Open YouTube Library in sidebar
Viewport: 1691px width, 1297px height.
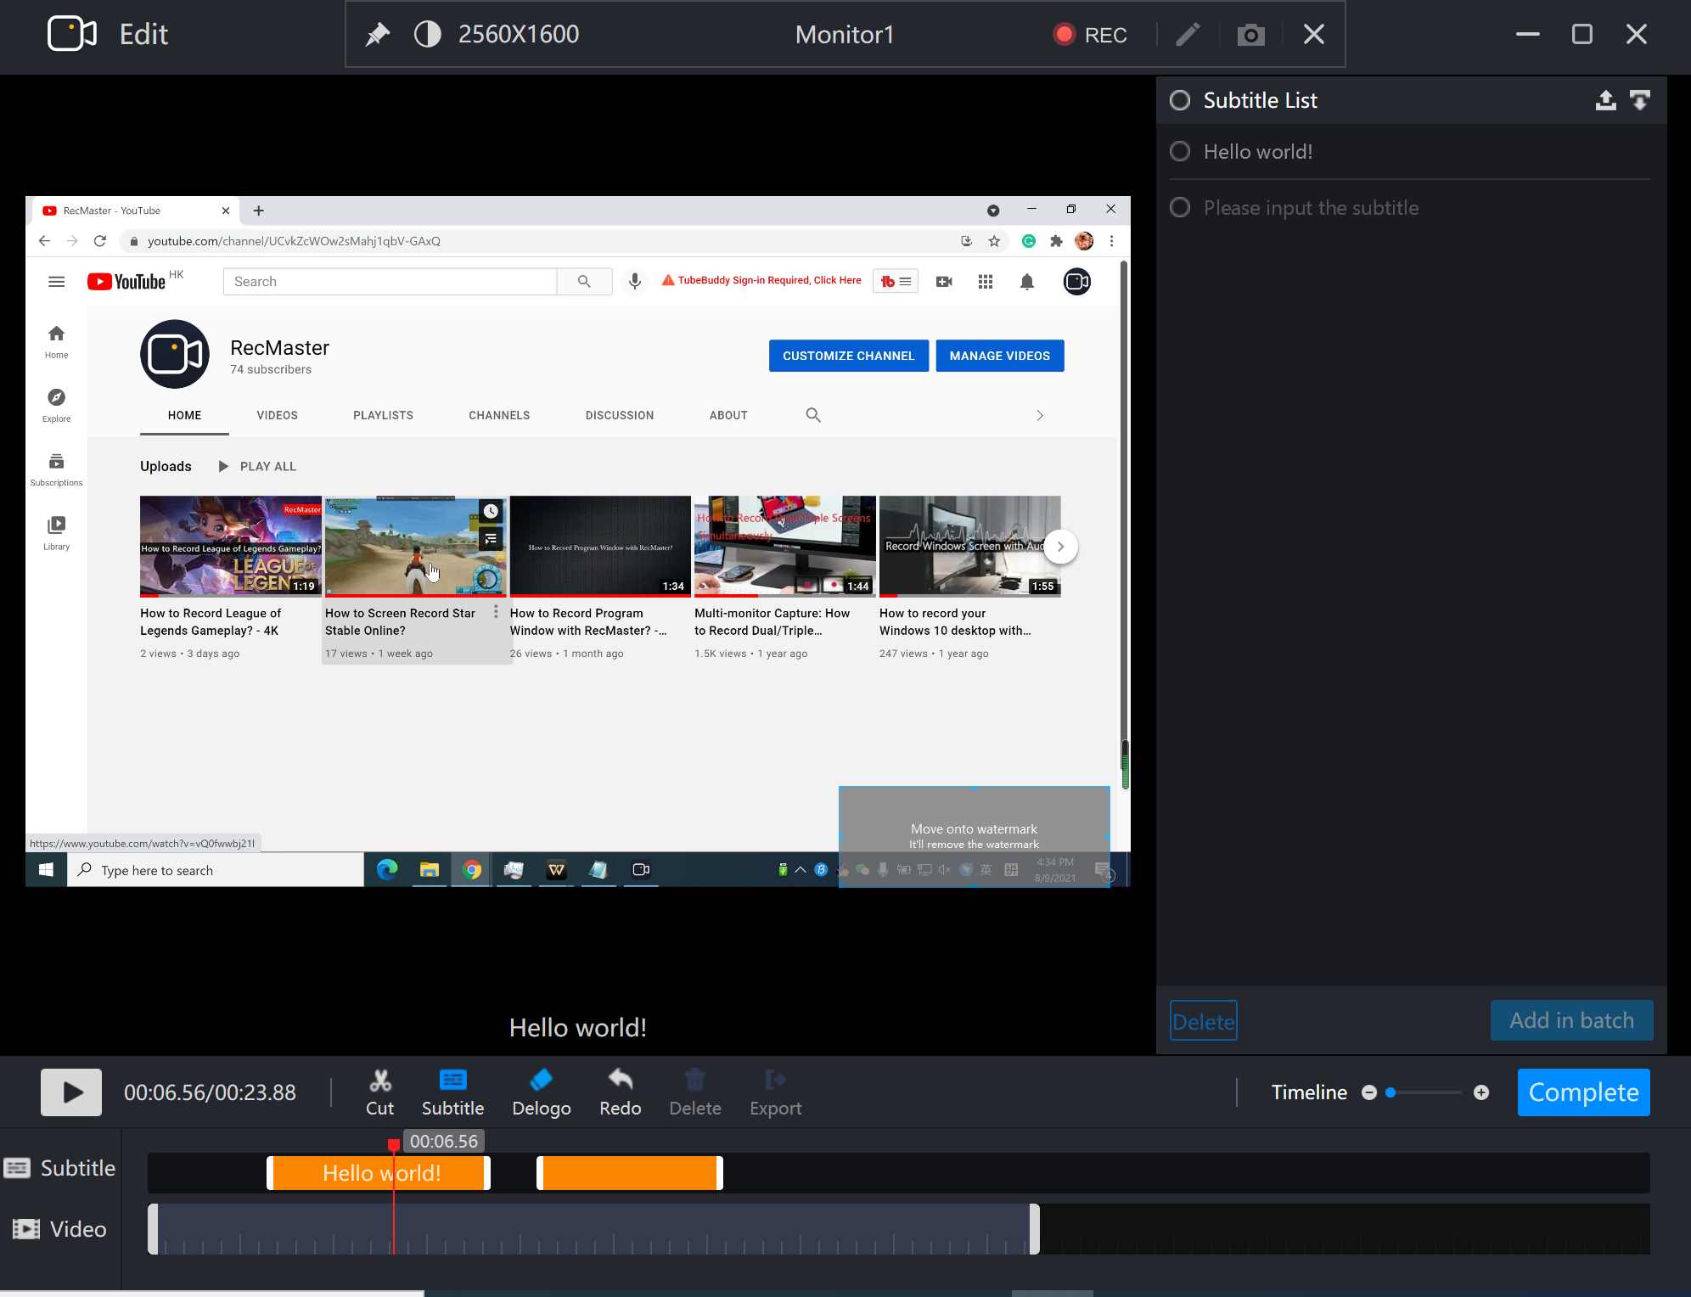click(56, 533)
